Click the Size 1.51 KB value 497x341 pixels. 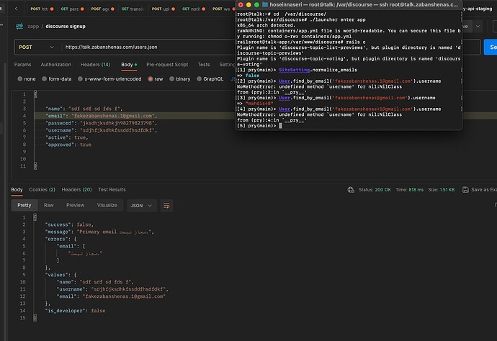(x=447, y=190)
